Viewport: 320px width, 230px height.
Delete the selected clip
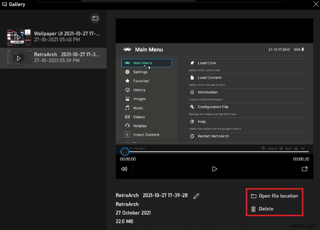click(262, 209)
